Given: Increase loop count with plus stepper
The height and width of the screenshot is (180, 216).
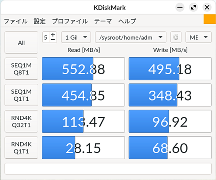Looking at the screenshot, I should (53, 35).
